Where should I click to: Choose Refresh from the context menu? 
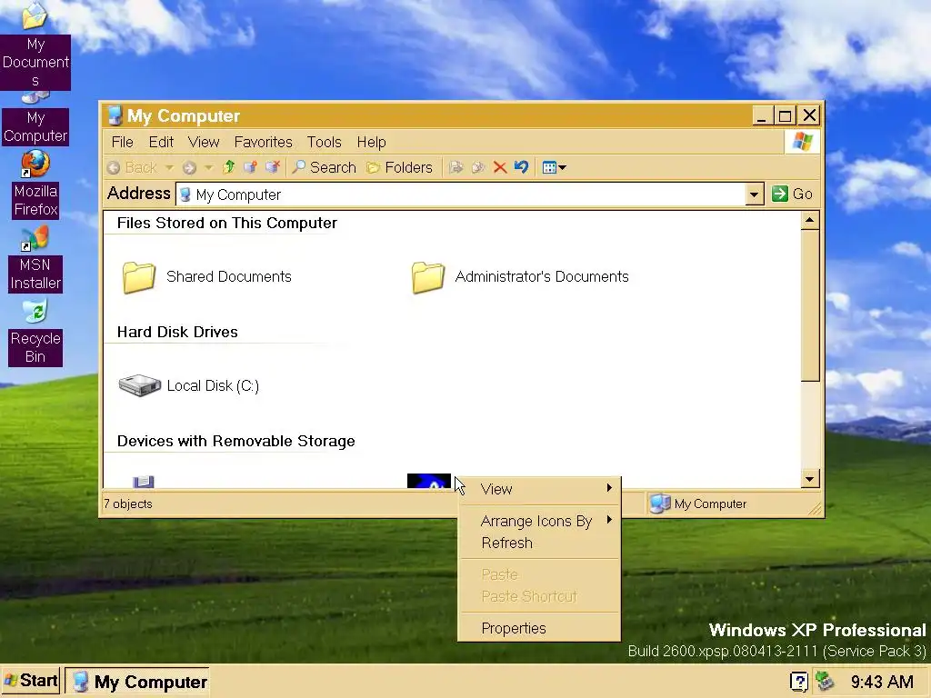click(540, 543)
